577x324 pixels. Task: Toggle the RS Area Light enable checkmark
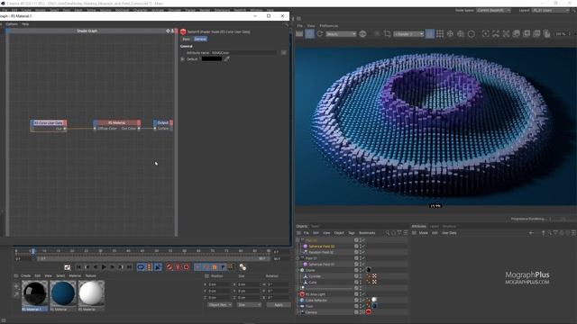point(362,294)
